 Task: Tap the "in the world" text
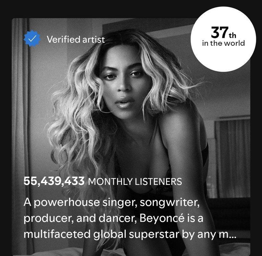click(224, 43)
